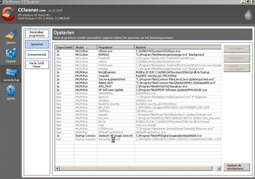Screen dimensions: 255x179
Task: Select the HDAudPropShortcut entry
Action: (x=138, y=132)
